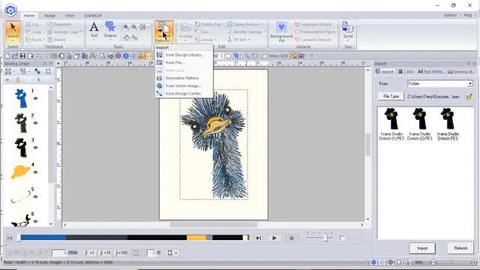Expand the Paste dropdown arrow

click(44, 40)
